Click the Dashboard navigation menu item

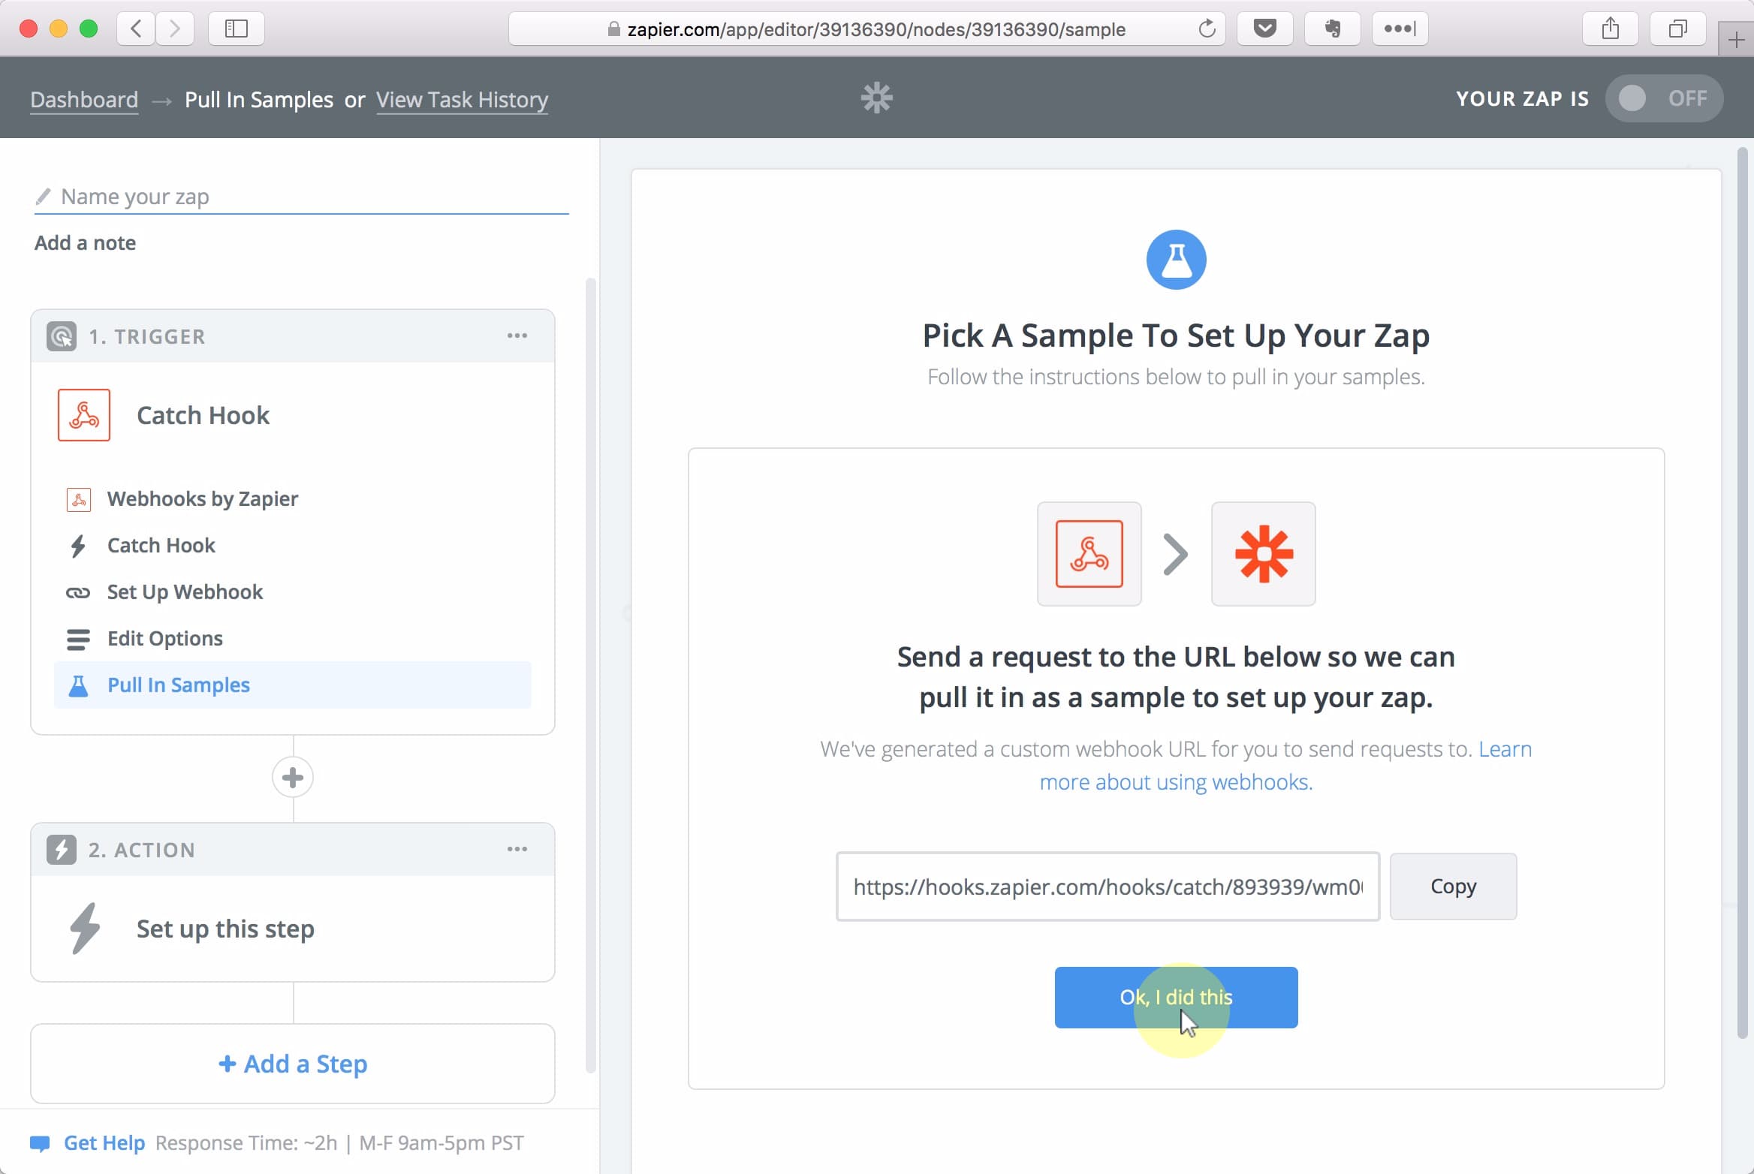coord(84,100)
